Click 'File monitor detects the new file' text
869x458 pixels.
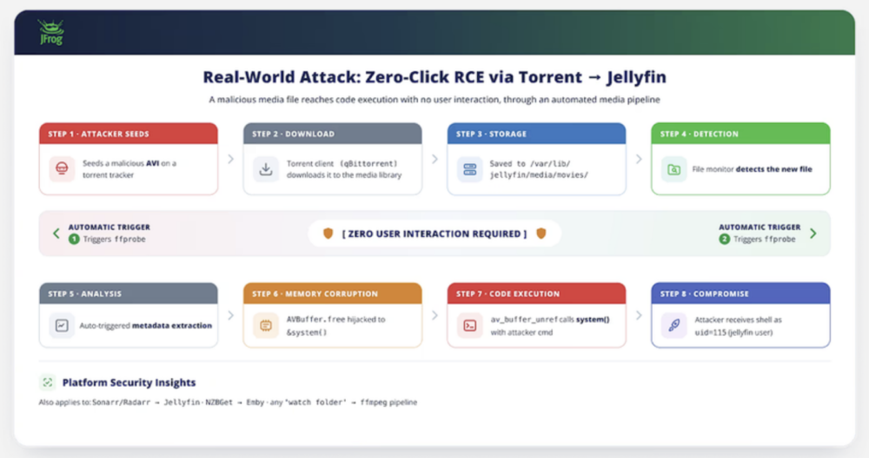tap(752, 169)
